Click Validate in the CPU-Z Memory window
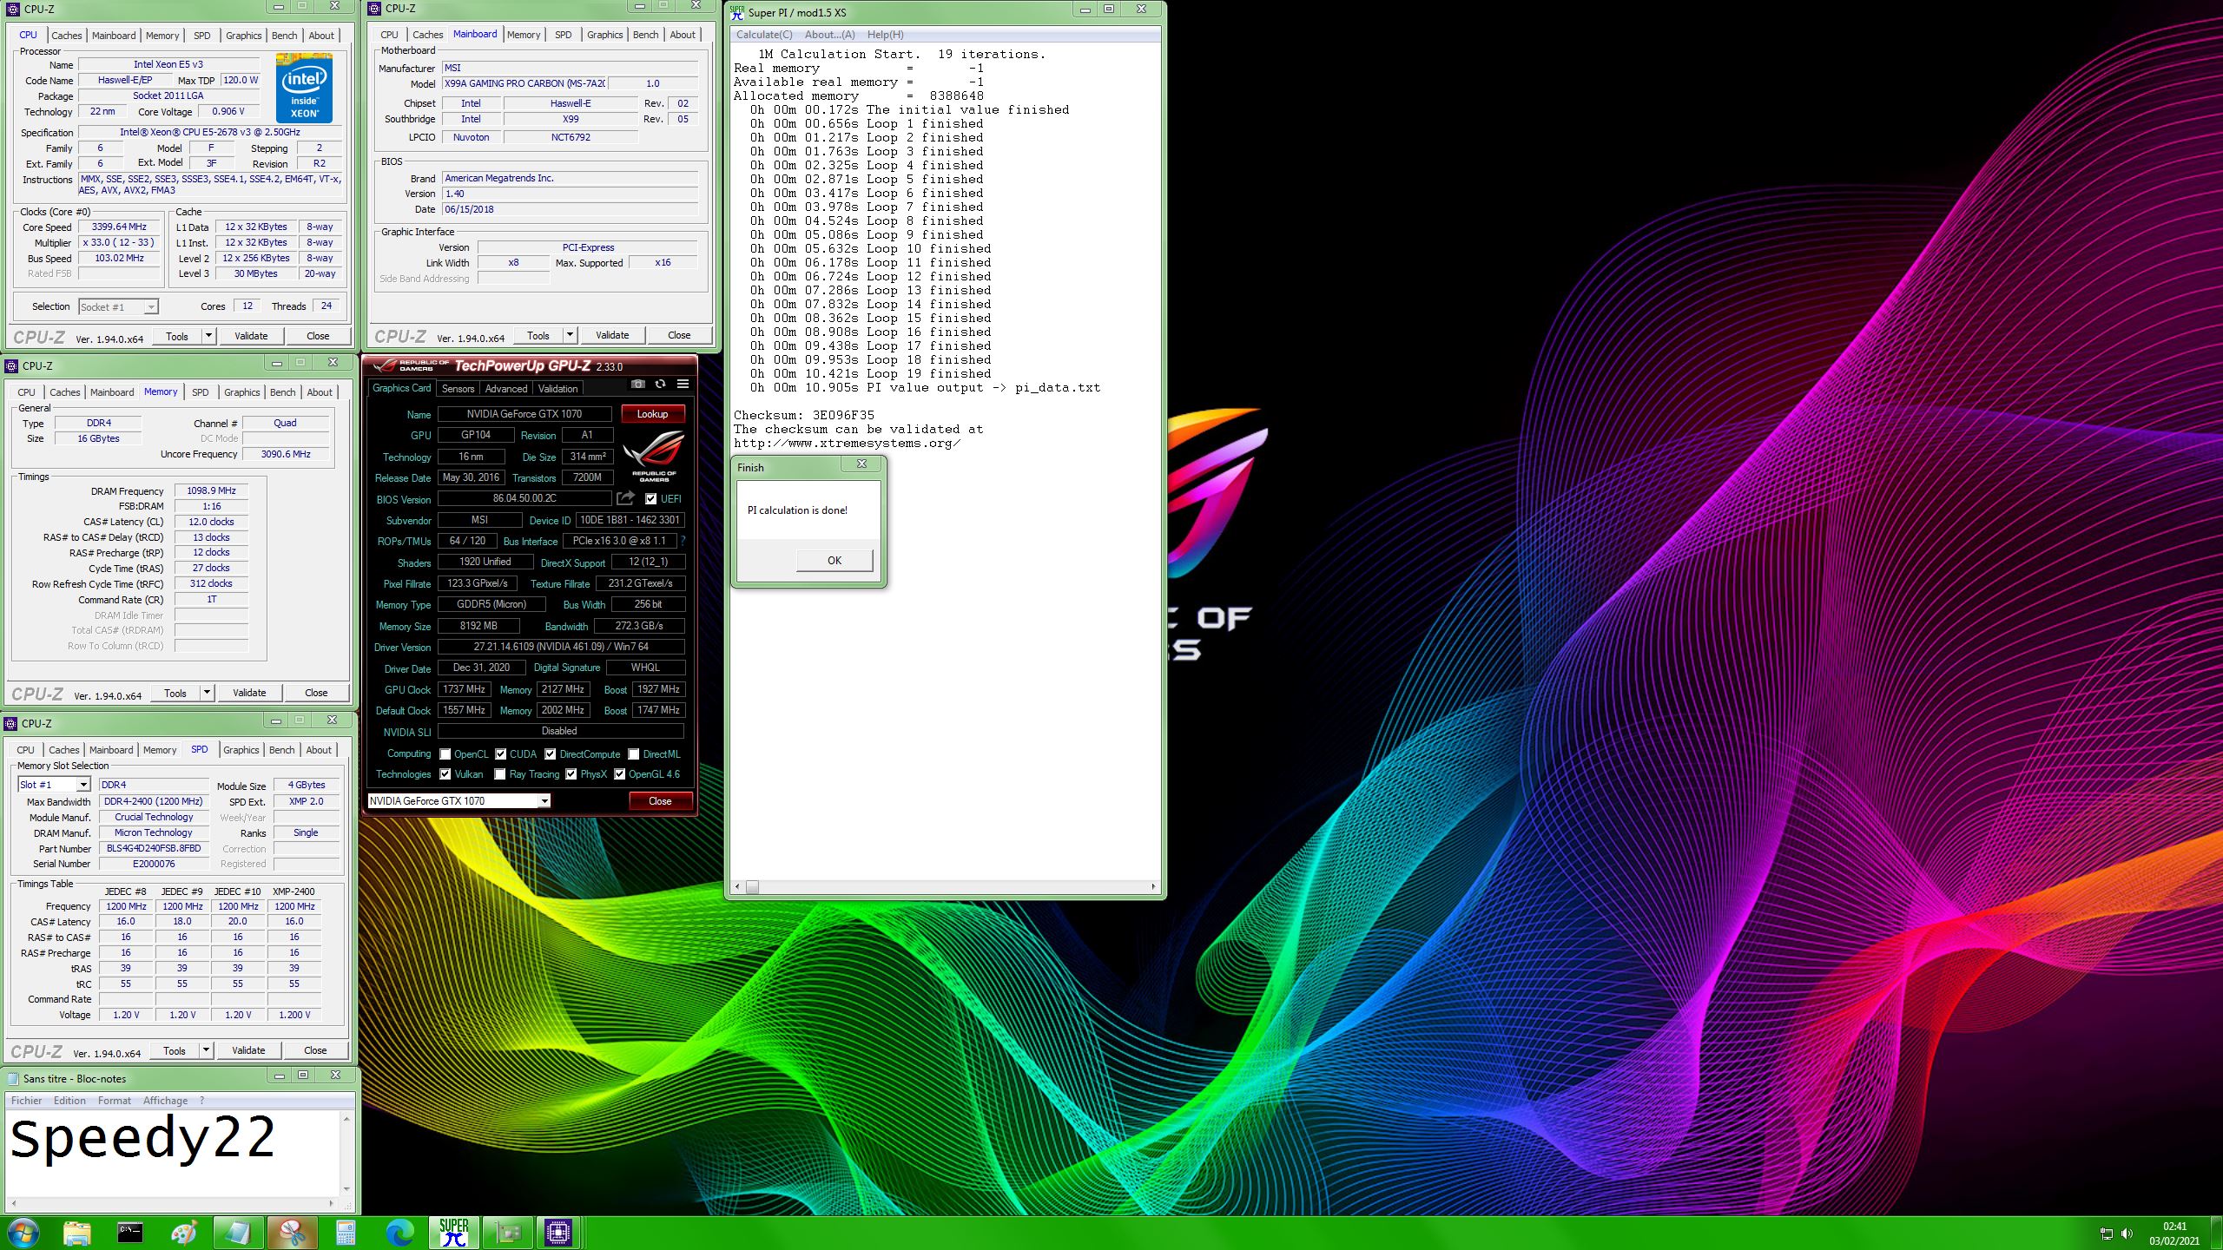The width and height of the screenshot is (2223, 1250). [x=249, y=693]
